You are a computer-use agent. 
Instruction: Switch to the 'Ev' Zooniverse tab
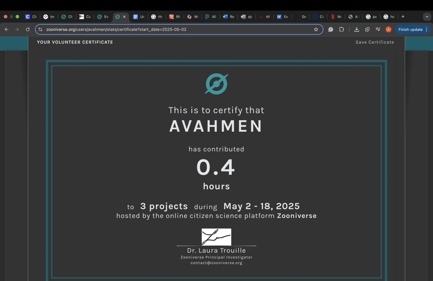click(103, 17)
